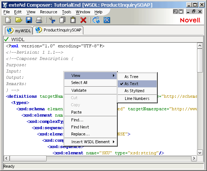Select the ProductInquirySOAP tab
This screenshot has width=207, height=171.
[x=58, y=30]
